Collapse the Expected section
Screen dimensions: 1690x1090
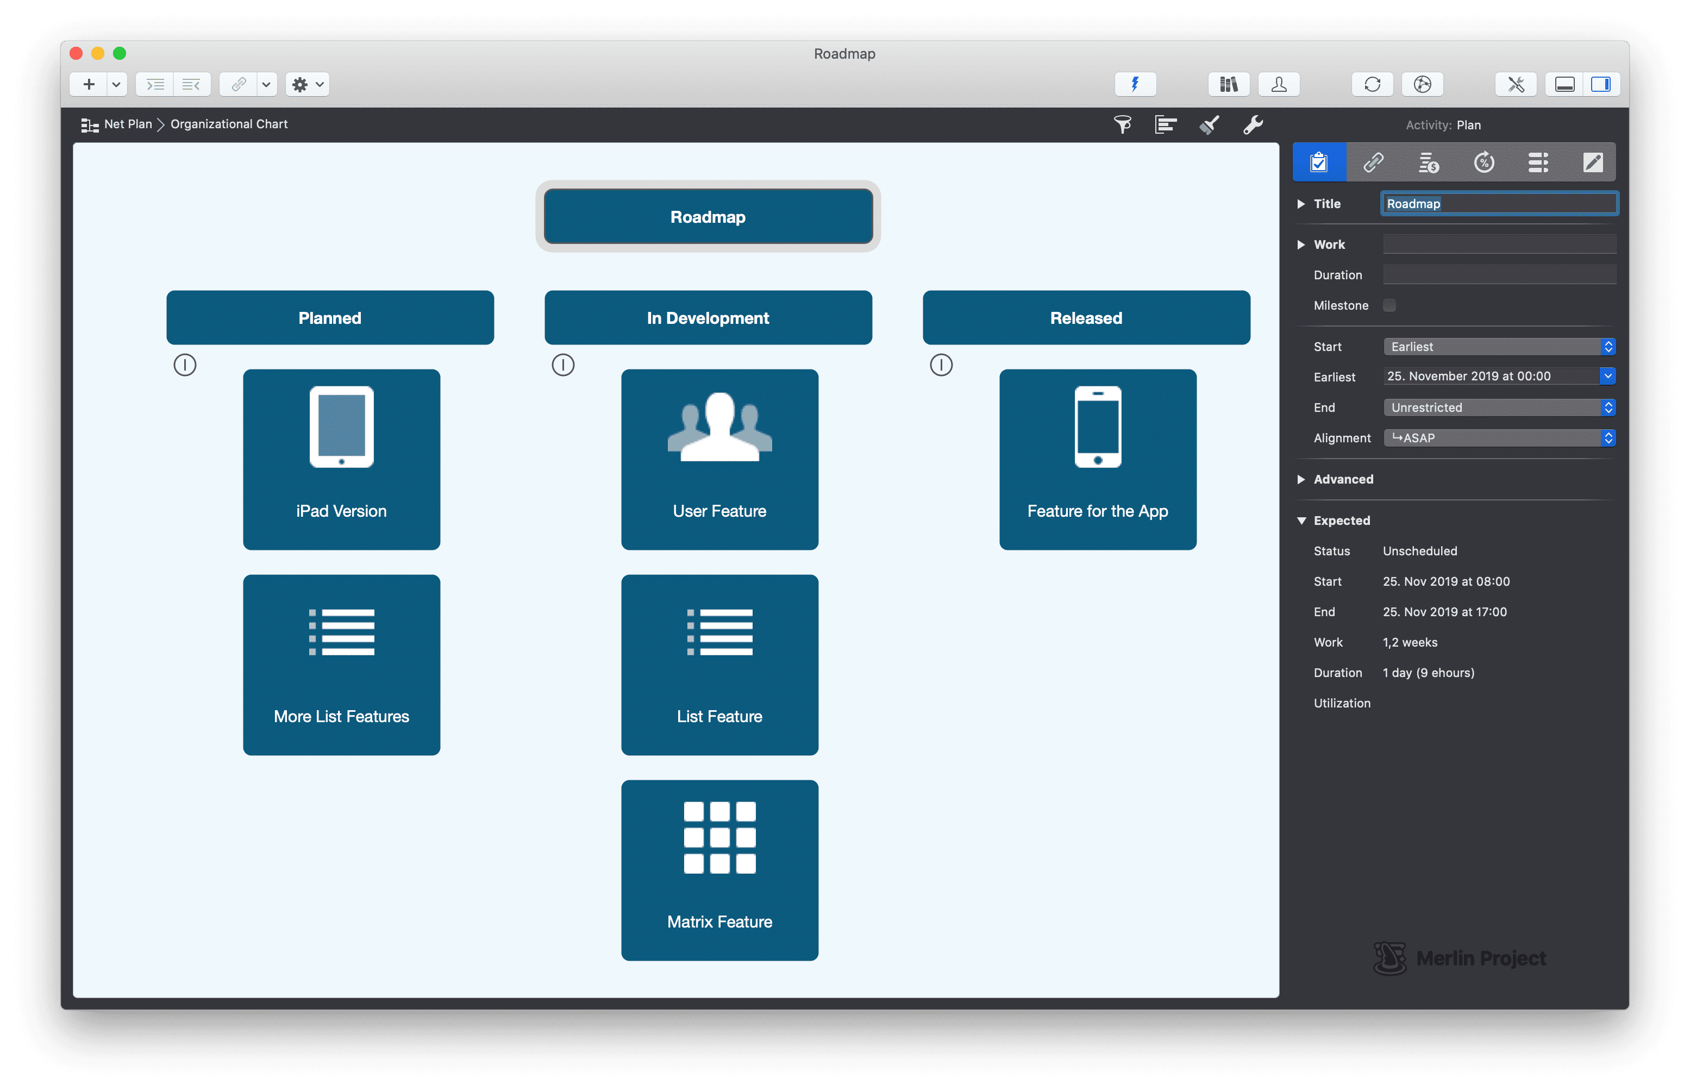tap(1301, 520)
